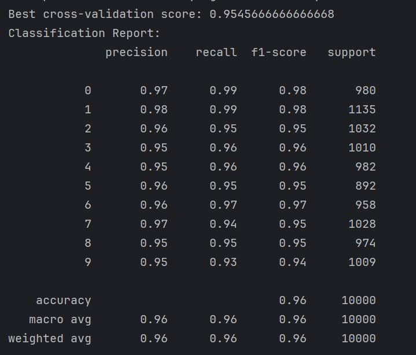This screenshot has height=355, width=416.
Task: Click the precision value in class 7 row
Action: (x=153, y=224)
